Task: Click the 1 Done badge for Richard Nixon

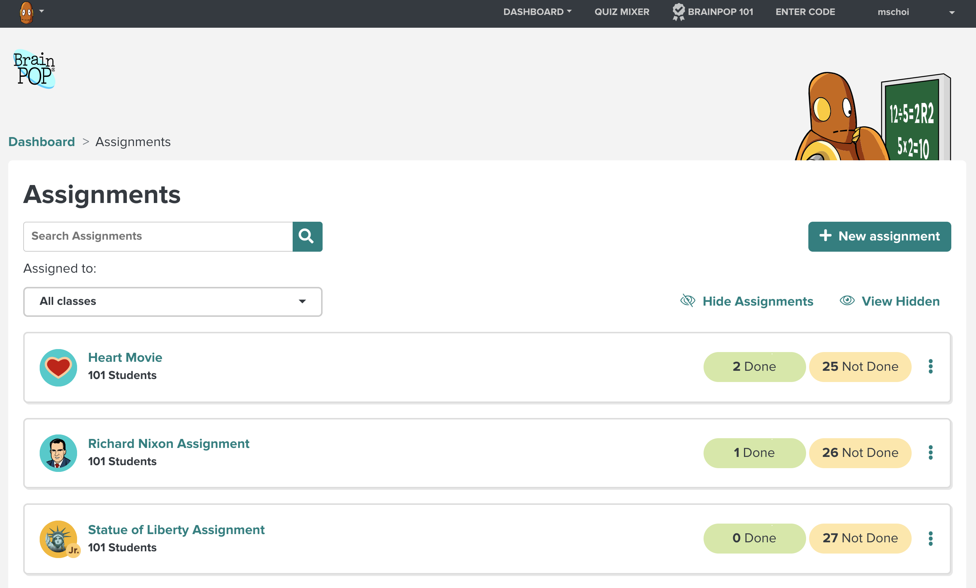Action: (x=754, y=453)
